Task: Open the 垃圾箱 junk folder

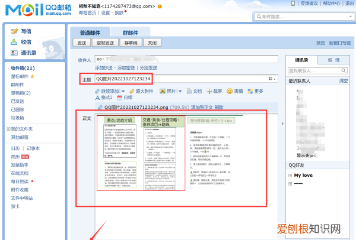Action: [17, 118]
